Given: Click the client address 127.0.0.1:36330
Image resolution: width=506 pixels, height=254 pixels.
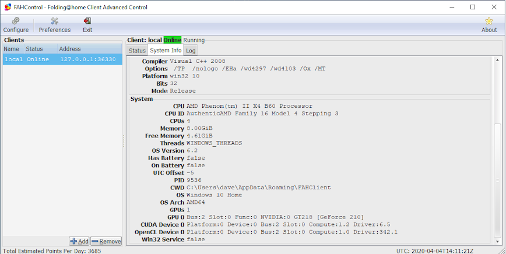Looking at the screenshot, I should (x=88, y=59).
